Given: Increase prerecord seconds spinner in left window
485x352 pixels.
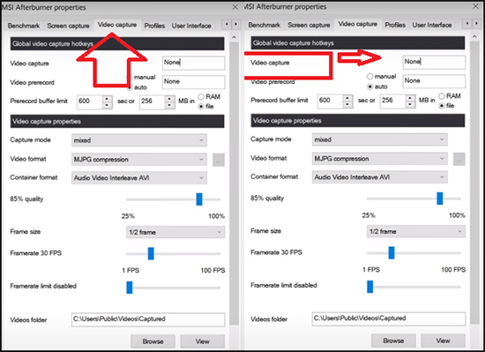Looking at the screenshot, I should 107,99.
